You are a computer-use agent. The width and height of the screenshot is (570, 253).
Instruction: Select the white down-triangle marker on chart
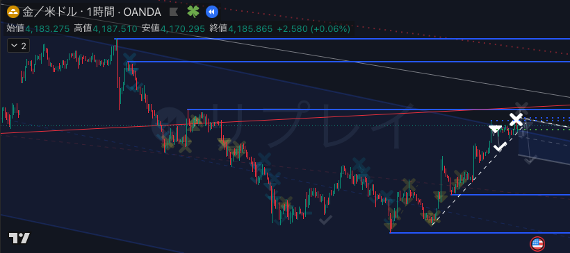click(494, 129)
